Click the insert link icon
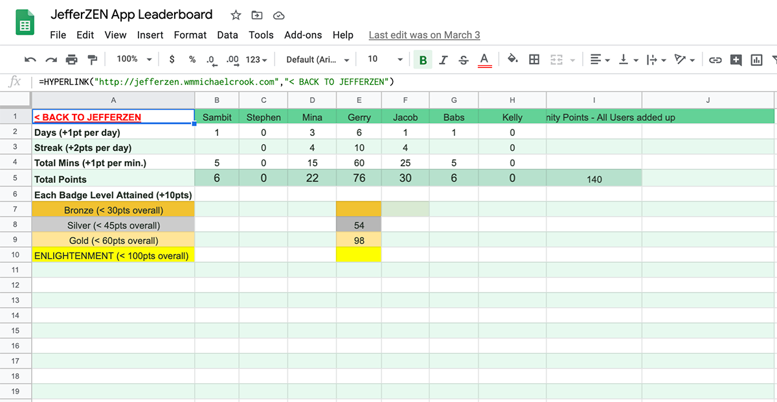This screenshot has height=402, width=777. point(715,60)
